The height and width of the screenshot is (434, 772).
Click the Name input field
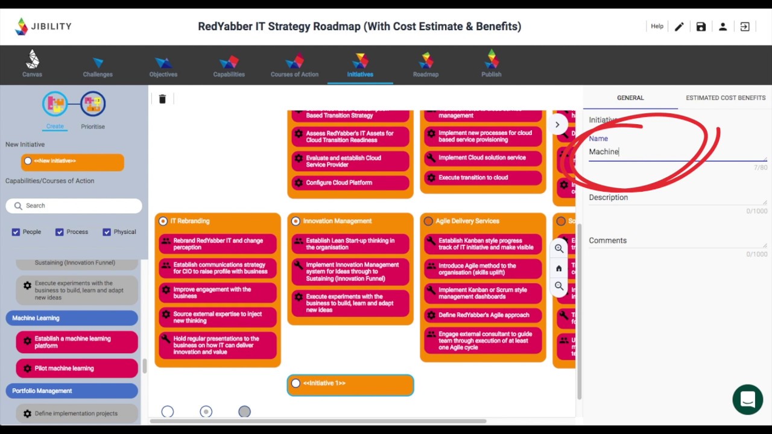click(x=677, y=152)
